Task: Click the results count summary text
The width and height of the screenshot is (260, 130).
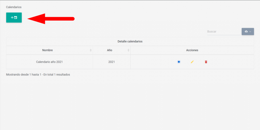Action: pos(38,74)
